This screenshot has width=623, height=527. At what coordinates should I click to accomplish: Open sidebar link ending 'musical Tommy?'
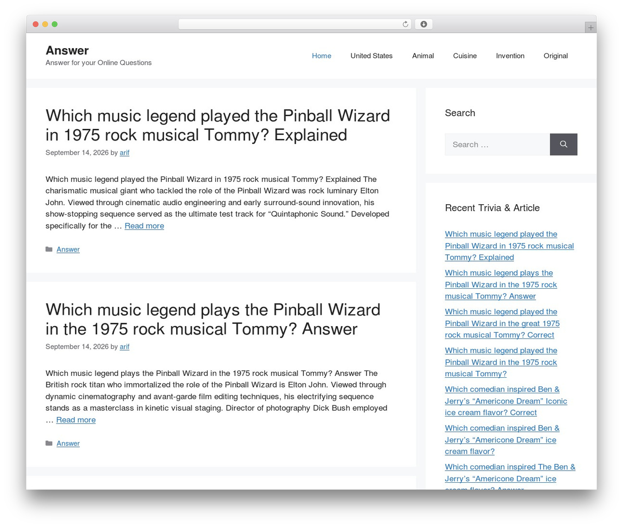click(x=501, y=362)
